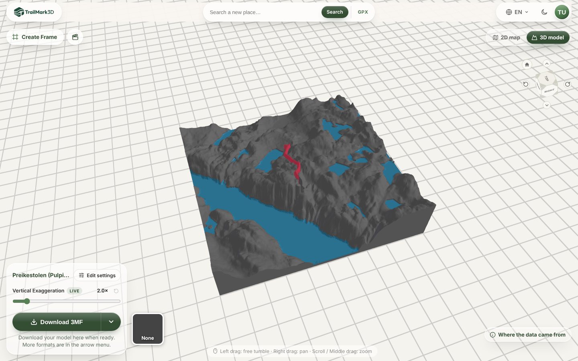Open Where the data came from
578x361 pixels.
click(528, 335)
